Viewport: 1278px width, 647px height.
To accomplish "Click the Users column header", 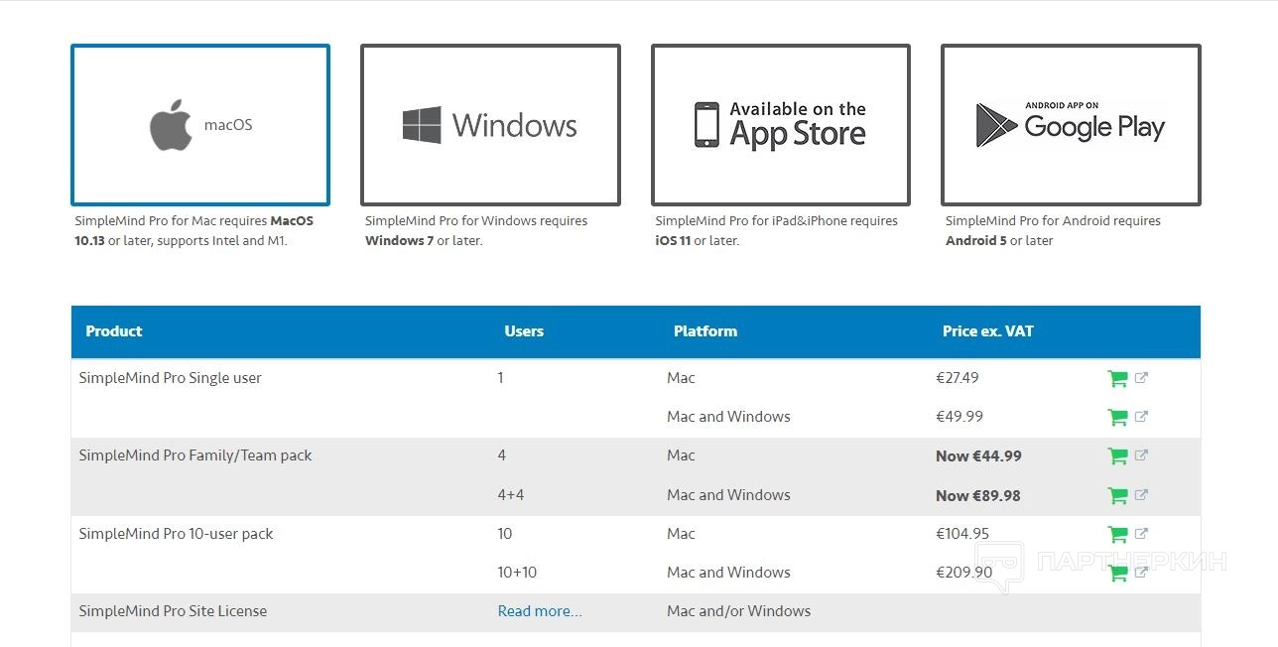I will (524, 331).
